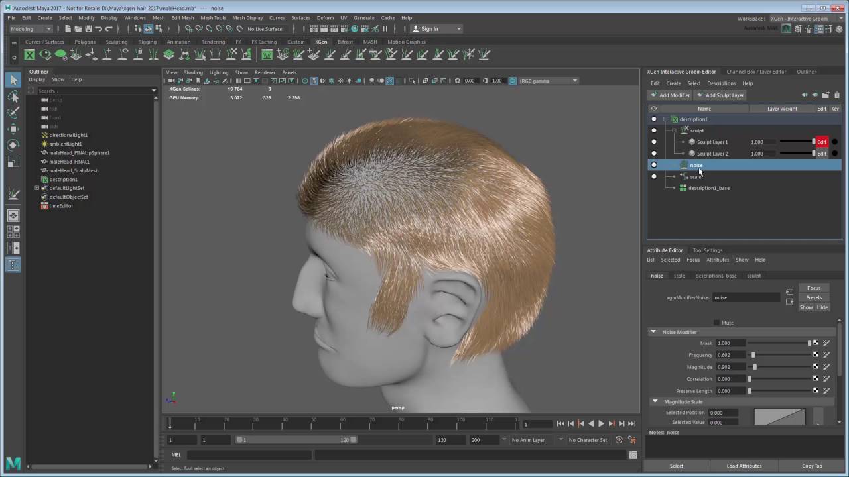This screenshot has width=849, height=477.
Task: Toggle visibility of sculpt modifier
Action: tap(654, 131)
